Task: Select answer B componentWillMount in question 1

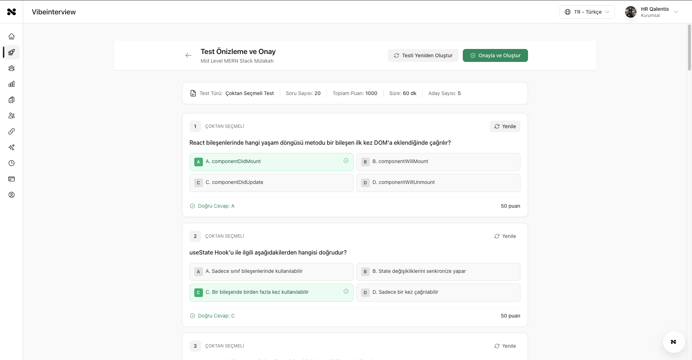Action: 438,162
